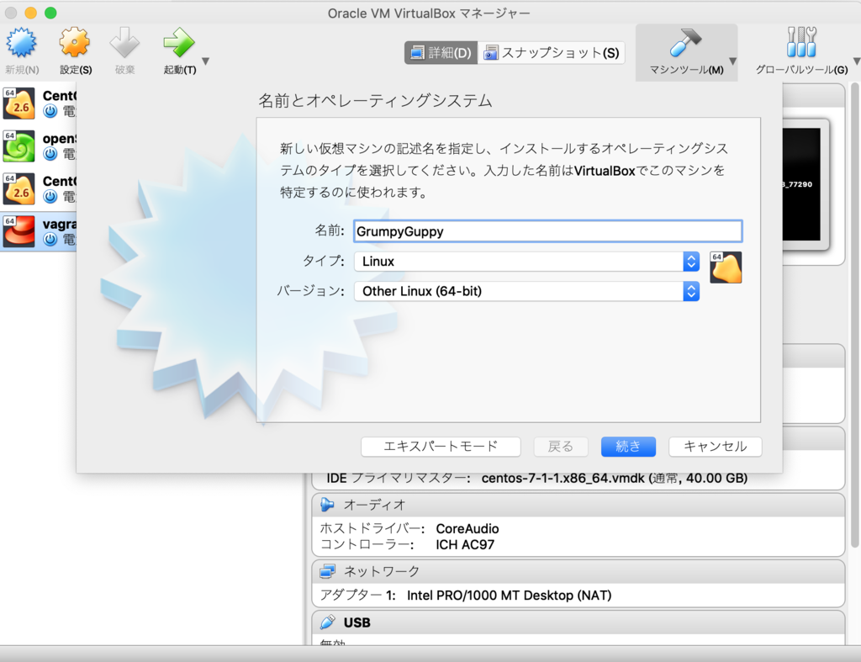Viewport: 861px width, 662px height.
Task: Click the 起動 (Start) toolbar icon
Action: pos(178,42)
